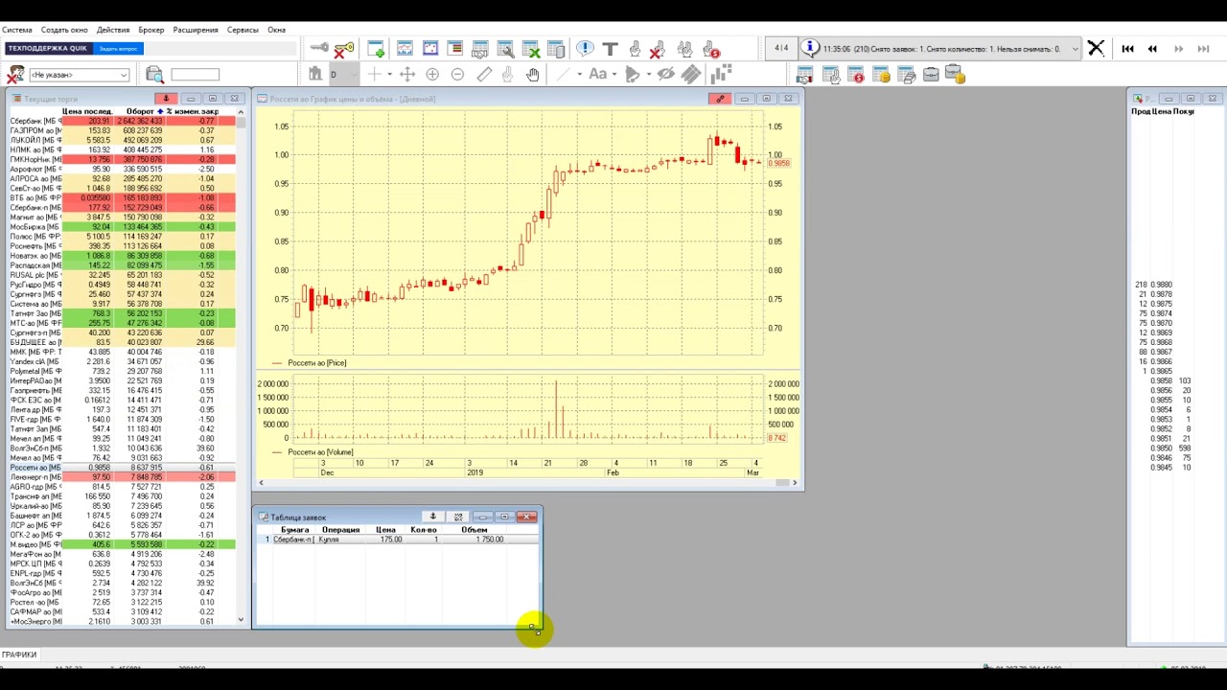Open the Создать окно menu
Image resolution: width=1227 pixels, height=690 pixels.
pyautogui.click(x=64, y=30)
